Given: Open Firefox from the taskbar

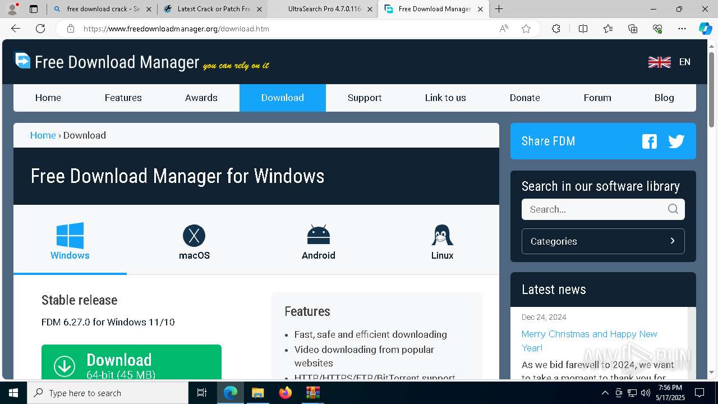Looking at the screenshot, I should (286, 393).
